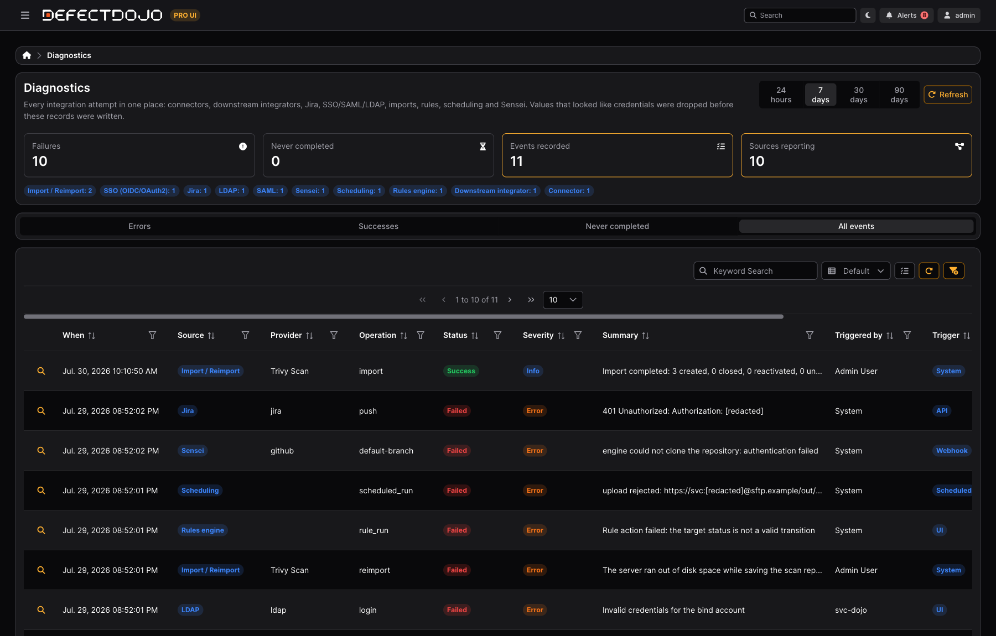Filter by Jira: 1 chip

click(197, 191)
